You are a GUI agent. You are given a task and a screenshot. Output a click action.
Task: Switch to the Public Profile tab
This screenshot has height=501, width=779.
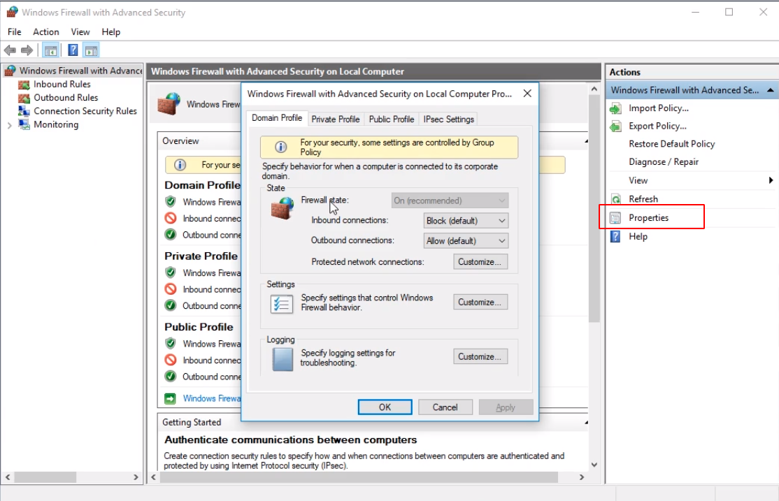tap(392, 119)
